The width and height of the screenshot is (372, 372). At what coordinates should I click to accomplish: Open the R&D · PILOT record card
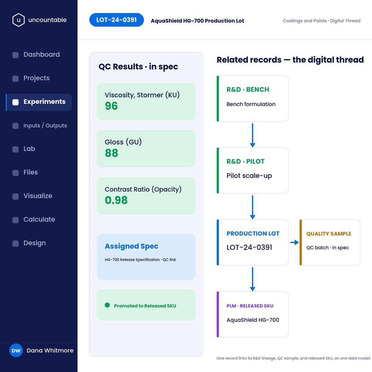tap(253, 170)
